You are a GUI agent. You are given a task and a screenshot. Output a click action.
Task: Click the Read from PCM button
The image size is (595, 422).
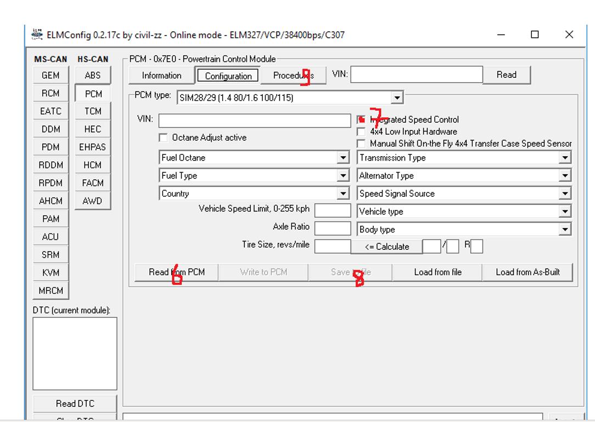point(177,272)
